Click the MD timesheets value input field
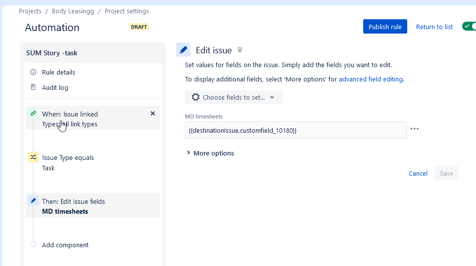The image size is (476, 266). click(296, 130)
